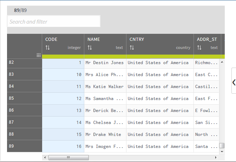Image resolution: width=236 pixels, height=162 pixels.
Task: Click vertical scrollbar down arrow
Action: [222, 151]
